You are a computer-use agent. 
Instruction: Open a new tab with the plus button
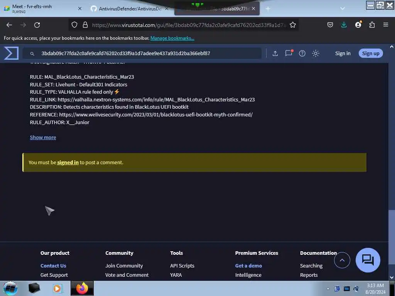pyautogui.click(x=268, y=9)
